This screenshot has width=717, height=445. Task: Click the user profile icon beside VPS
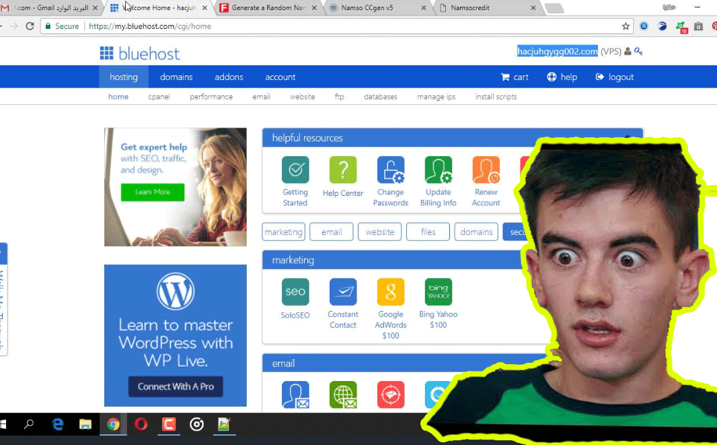click(628, 52)
